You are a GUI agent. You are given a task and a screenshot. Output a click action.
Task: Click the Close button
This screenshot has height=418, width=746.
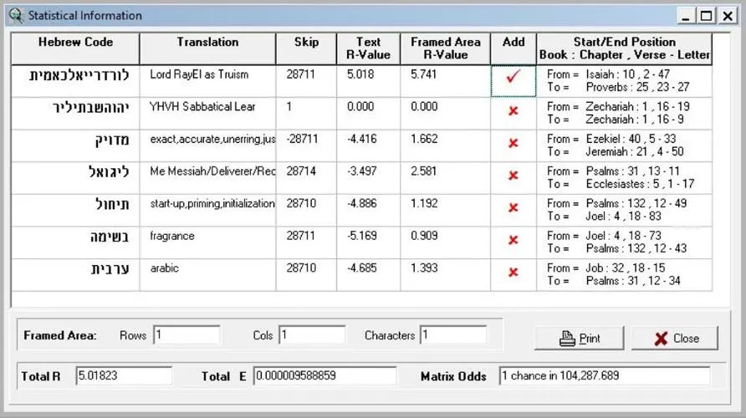click(x=675, y=338)
